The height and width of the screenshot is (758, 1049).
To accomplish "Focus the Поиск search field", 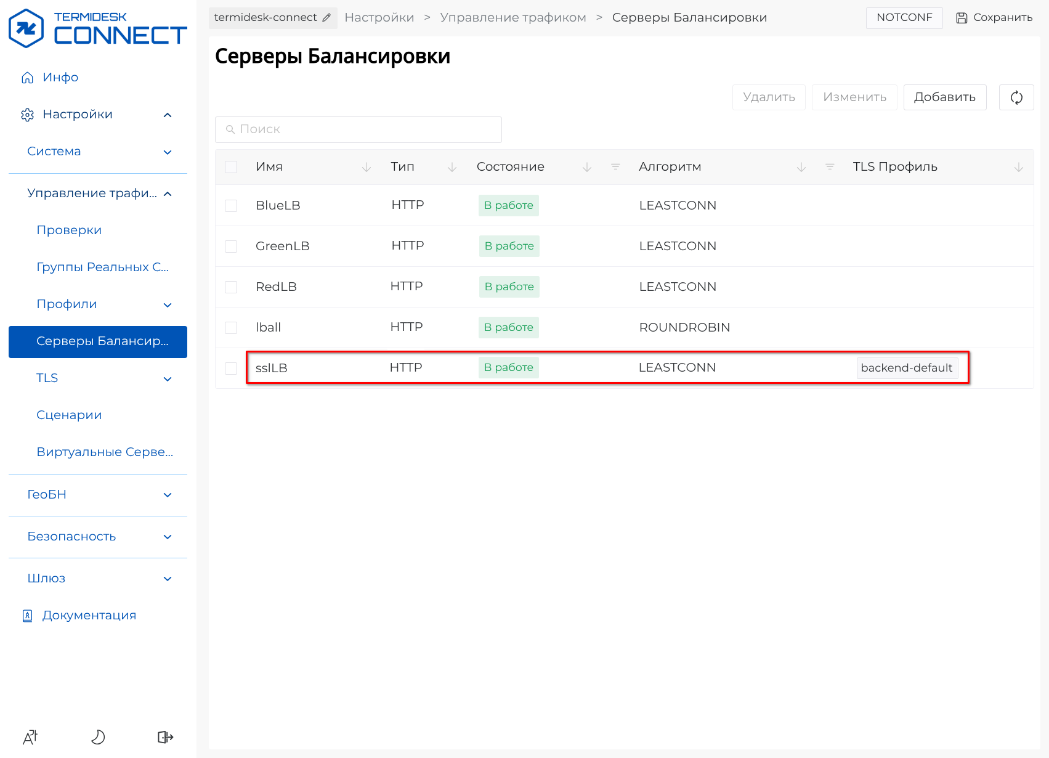I will [x=358, y=129].
